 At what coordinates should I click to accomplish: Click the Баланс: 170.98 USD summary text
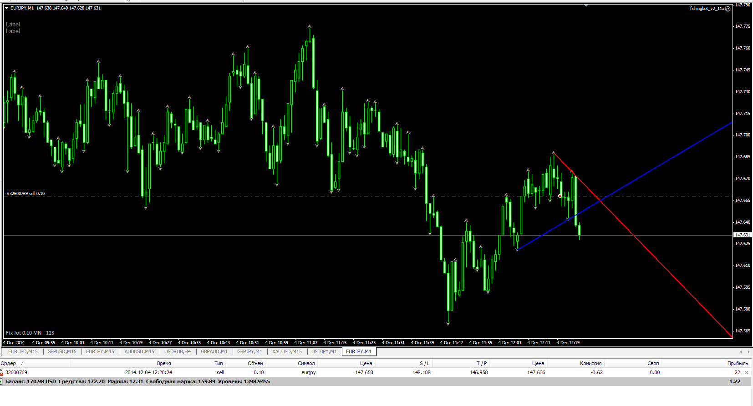point(31,381)
